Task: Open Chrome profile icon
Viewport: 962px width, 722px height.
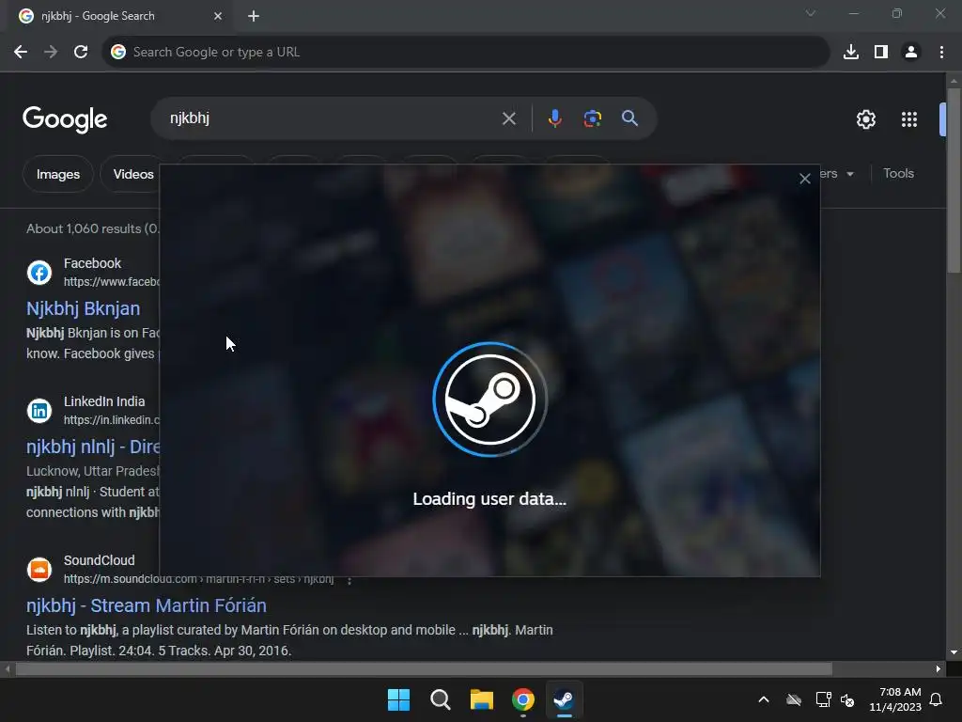Action: coord(911,53)
